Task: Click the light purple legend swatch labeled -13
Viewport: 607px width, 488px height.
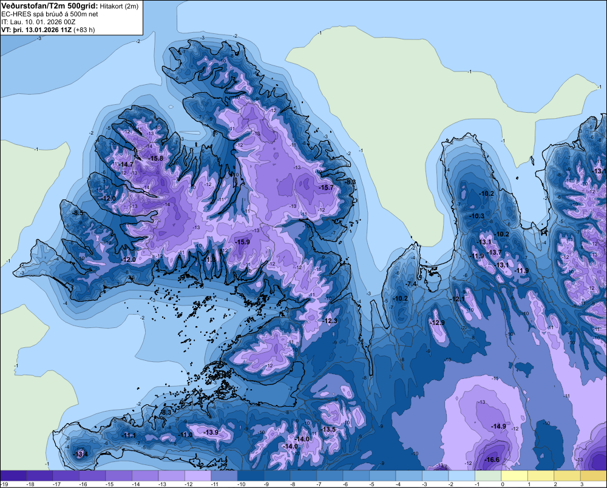Action: coord(172,476)
